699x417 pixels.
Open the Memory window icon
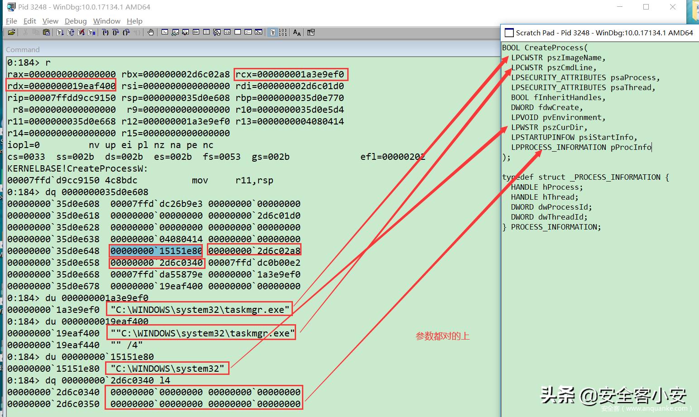[206, 32]
